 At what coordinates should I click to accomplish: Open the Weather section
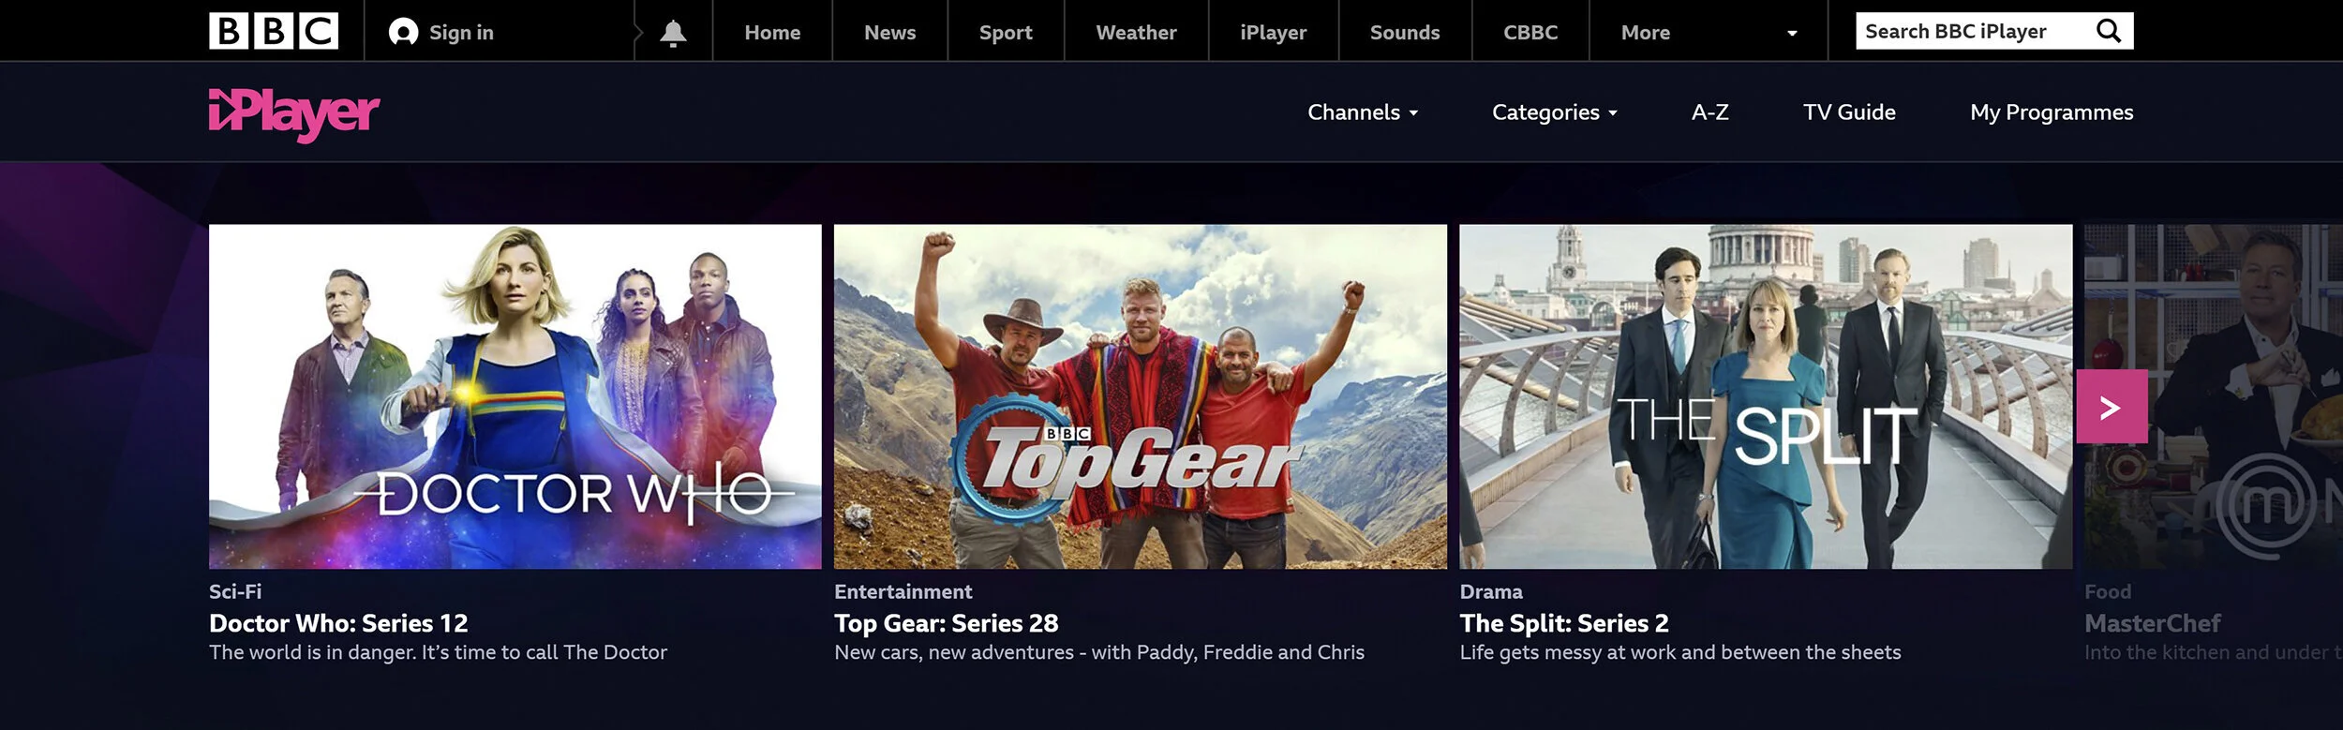point(1136,33)
